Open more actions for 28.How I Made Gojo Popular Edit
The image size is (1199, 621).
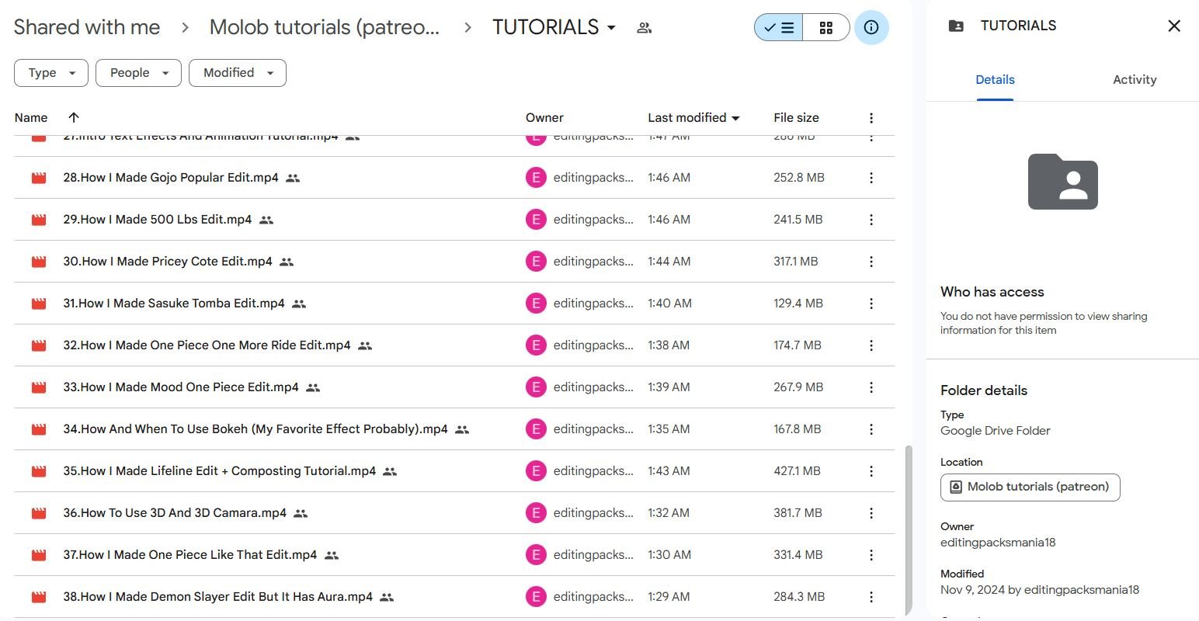pos(871,178)
